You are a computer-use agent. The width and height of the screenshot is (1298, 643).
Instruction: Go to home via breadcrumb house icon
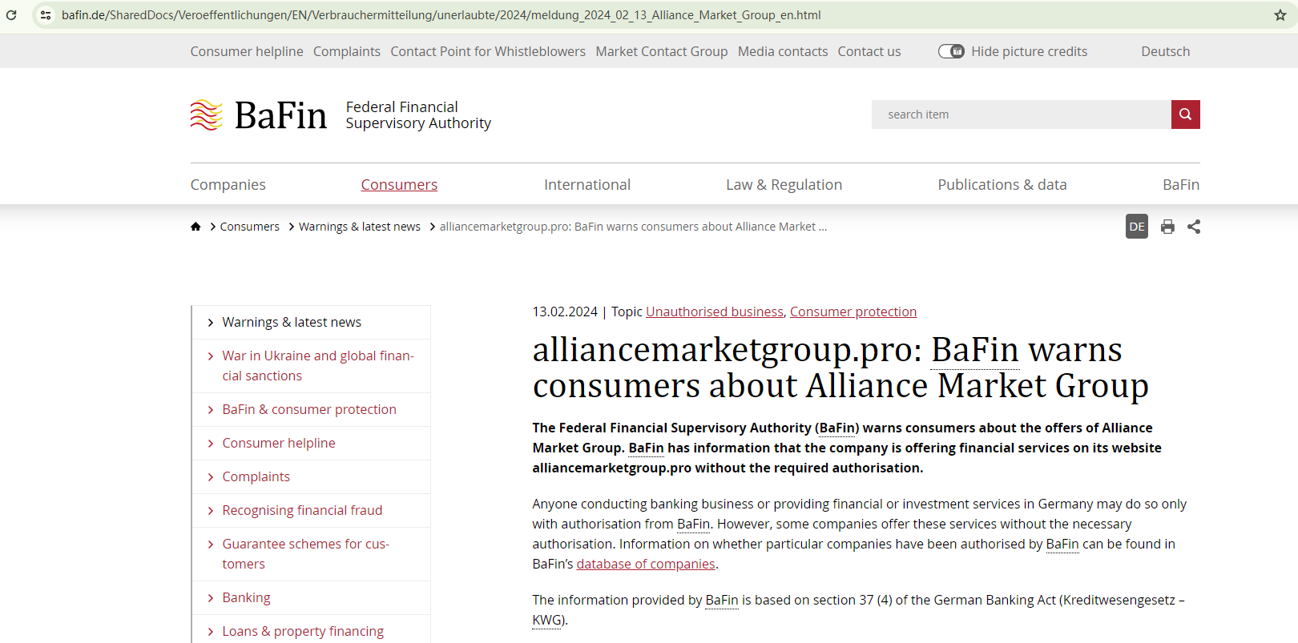tap(196, 227)
